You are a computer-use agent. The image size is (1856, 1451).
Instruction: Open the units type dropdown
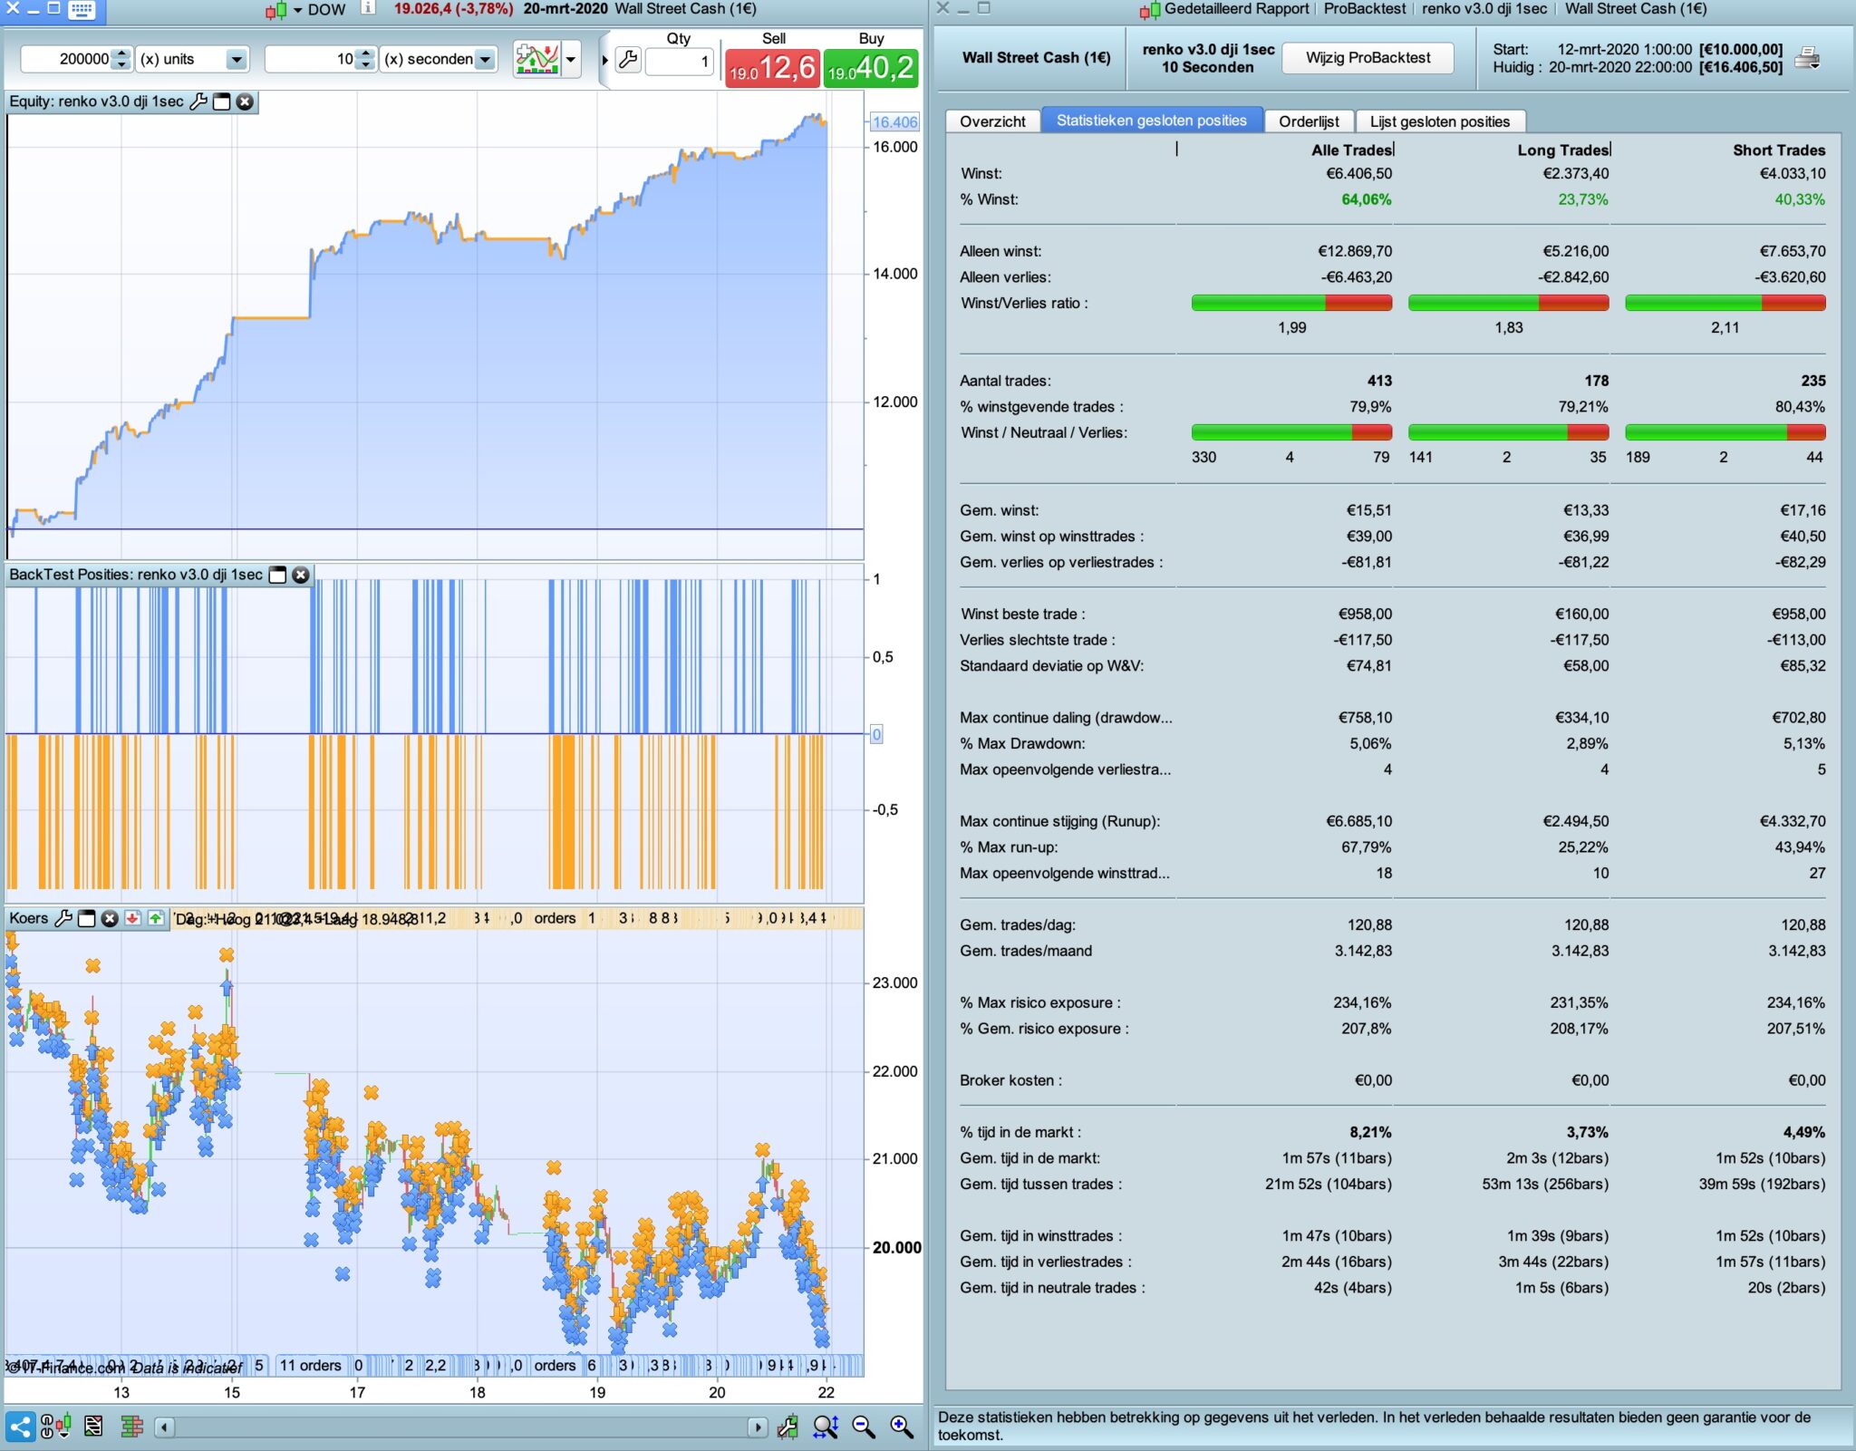point(237,60)
